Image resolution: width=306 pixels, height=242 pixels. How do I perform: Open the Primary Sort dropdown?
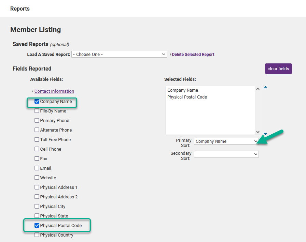click(x=226, y=141)
